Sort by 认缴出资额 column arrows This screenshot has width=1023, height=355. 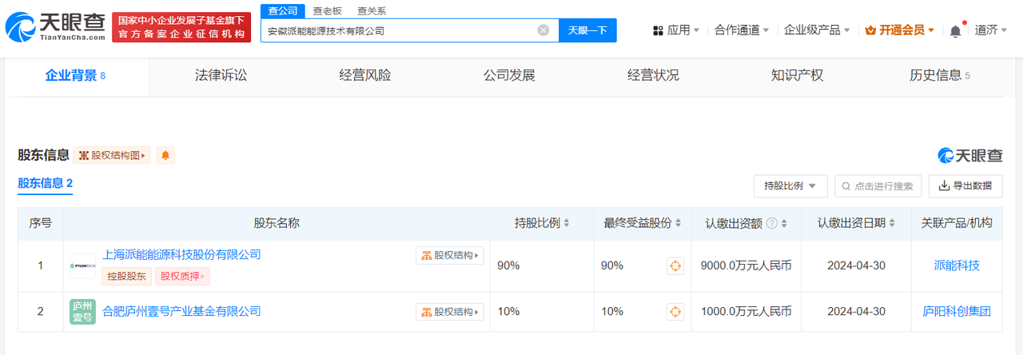click(786, 223)
